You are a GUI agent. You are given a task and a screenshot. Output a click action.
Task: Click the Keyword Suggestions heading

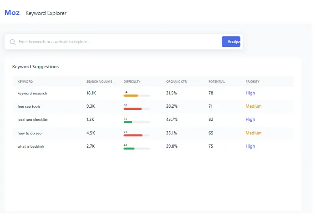tap(36, 67)
